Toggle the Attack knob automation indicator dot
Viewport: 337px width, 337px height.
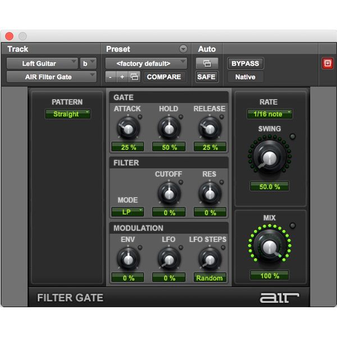140,117
